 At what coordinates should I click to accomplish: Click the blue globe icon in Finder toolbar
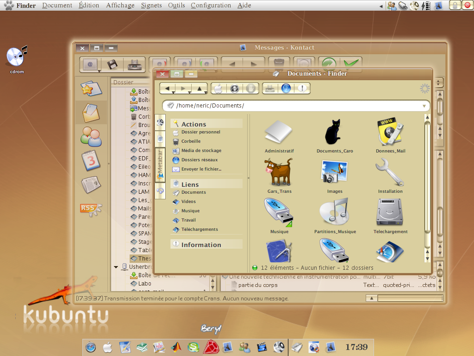(286, 89)
